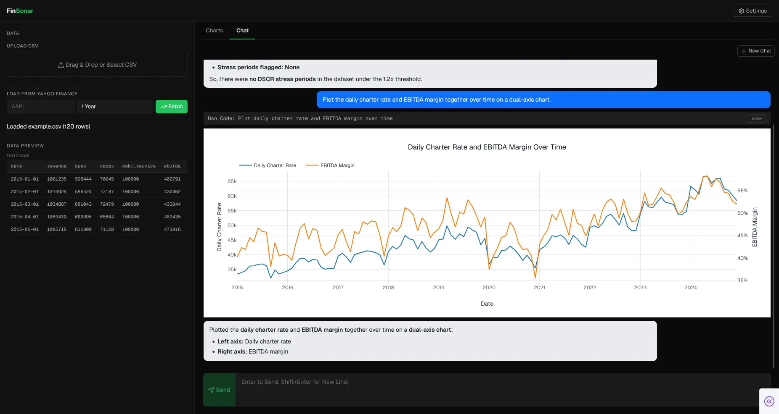Click ebitda value 482435

(172, 217)
